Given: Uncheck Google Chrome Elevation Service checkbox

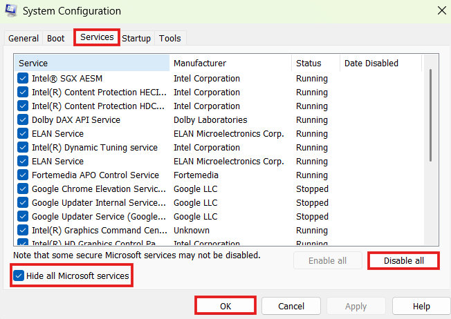Looking at the screenshot, I should pyautogui.click(x=23, y=188).
